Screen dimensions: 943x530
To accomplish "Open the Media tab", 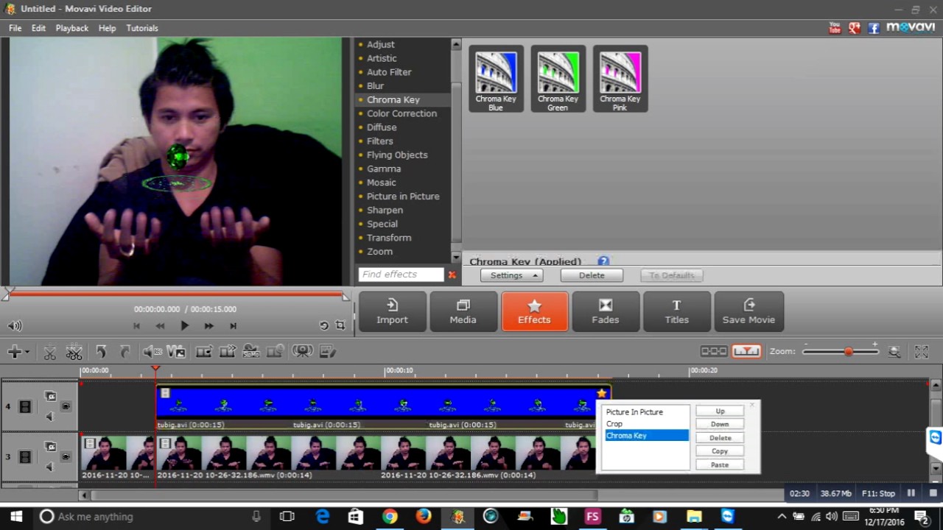I will pyautogui.click(x=463, y=311).
